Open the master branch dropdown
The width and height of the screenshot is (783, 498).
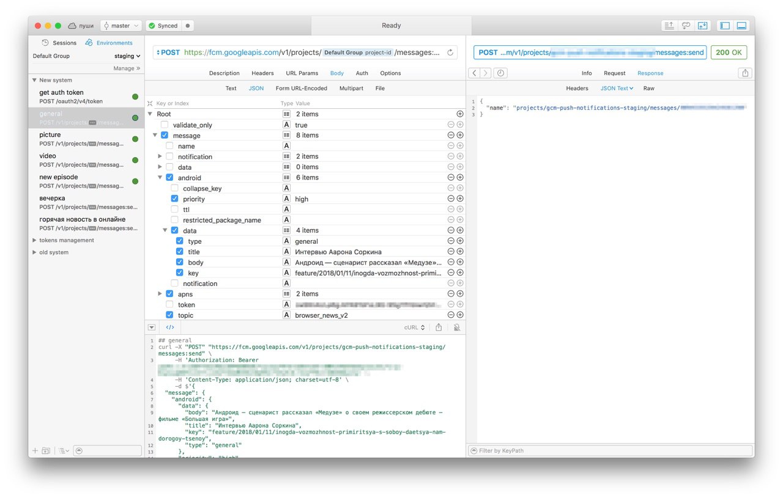tap(121, 26)
